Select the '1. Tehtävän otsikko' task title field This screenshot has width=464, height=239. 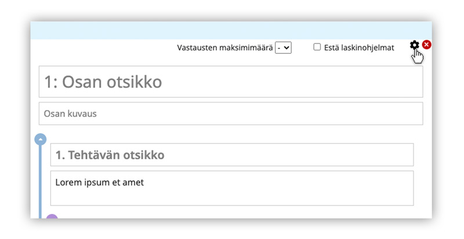click(x=231, y=155)
